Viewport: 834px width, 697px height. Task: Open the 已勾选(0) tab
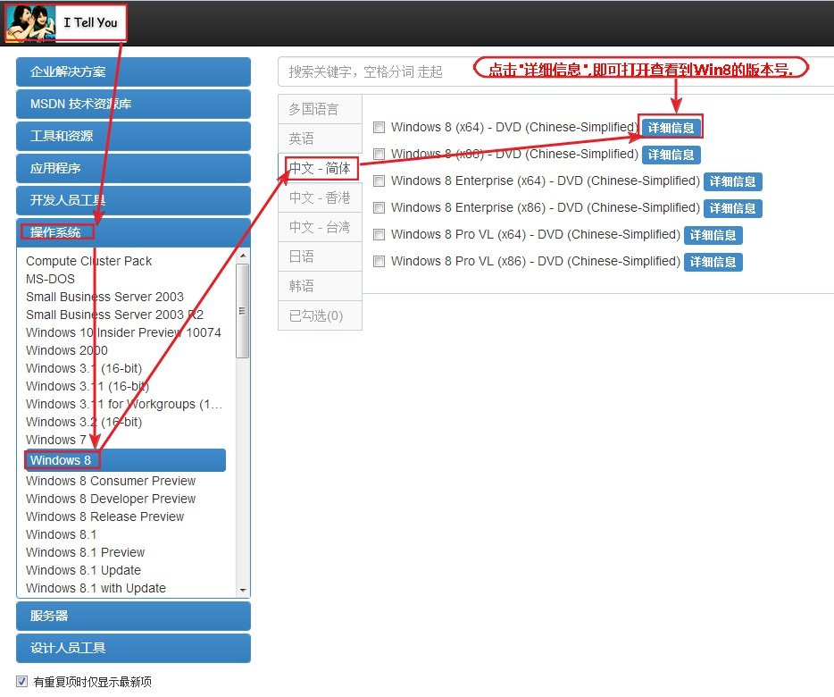click(318, 315)
